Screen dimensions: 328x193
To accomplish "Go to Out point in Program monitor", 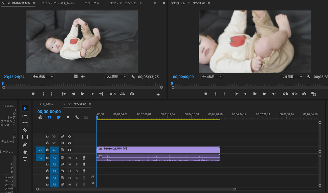I will click(273, 94).
